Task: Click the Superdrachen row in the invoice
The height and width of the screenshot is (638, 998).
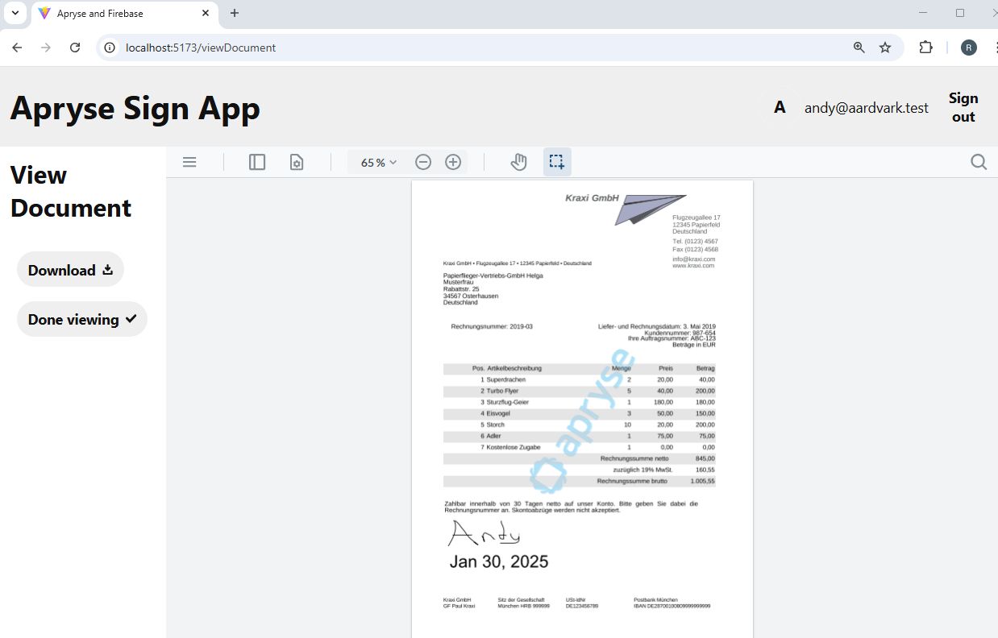Action: pos(580,379)
